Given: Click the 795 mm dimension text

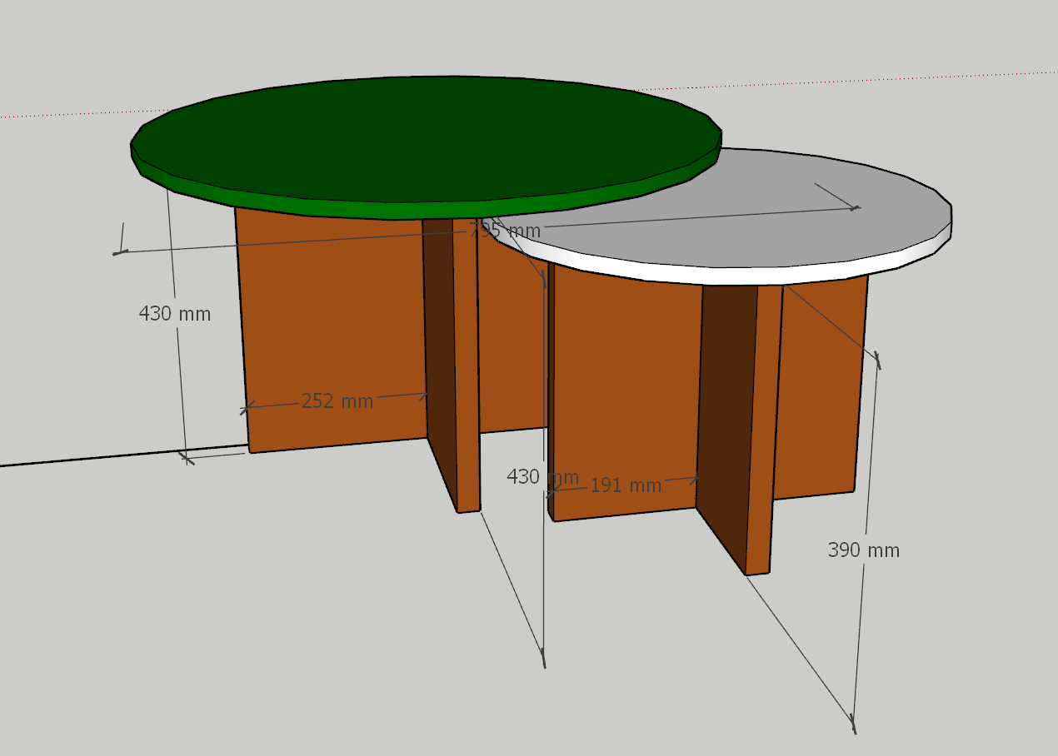Looking at the screenshot, I should (x=505, y=231).
